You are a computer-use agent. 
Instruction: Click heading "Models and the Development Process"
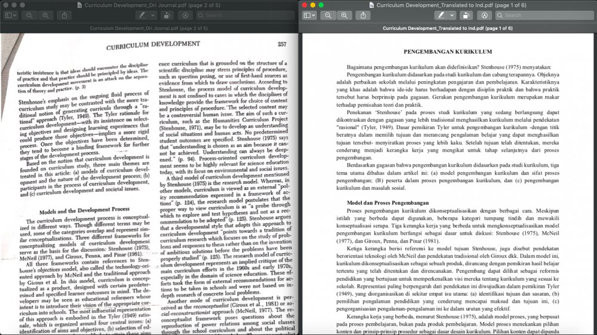click(x=85, y=211)
